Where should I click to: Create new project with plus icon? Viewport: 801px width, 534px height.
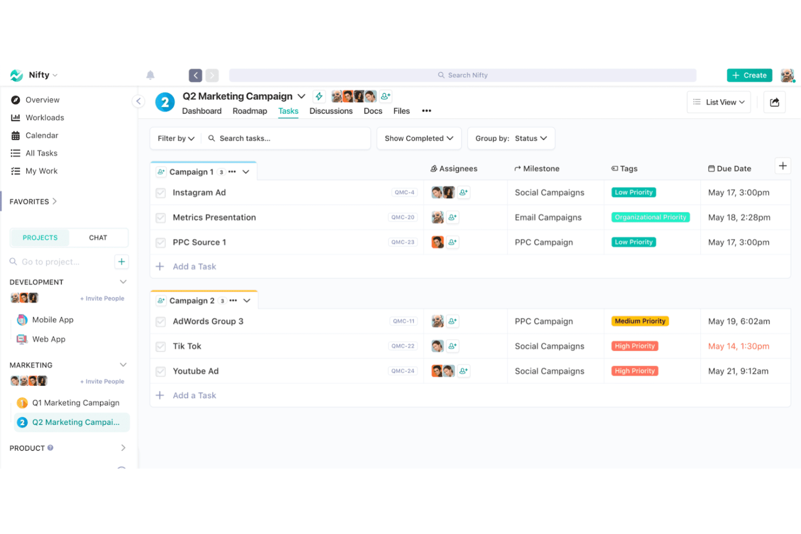tap(122, 262)
